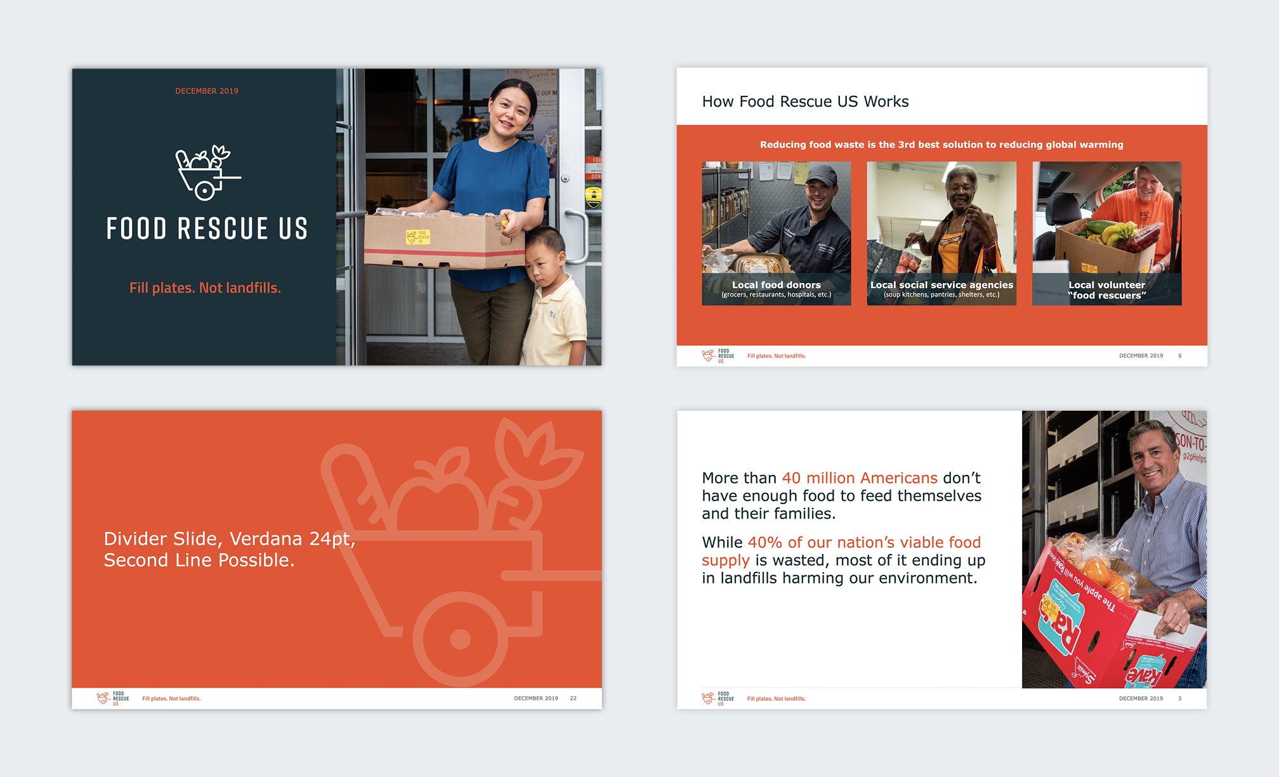Click the woman holding box photo

pyautogui.click(x=469, y=217)
